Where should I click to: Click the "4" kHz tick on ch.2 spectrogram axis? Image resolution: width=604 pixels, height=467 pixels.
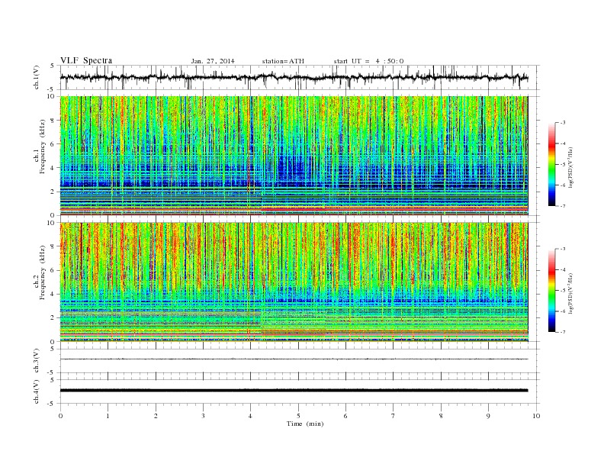click(x=53, y=294)
